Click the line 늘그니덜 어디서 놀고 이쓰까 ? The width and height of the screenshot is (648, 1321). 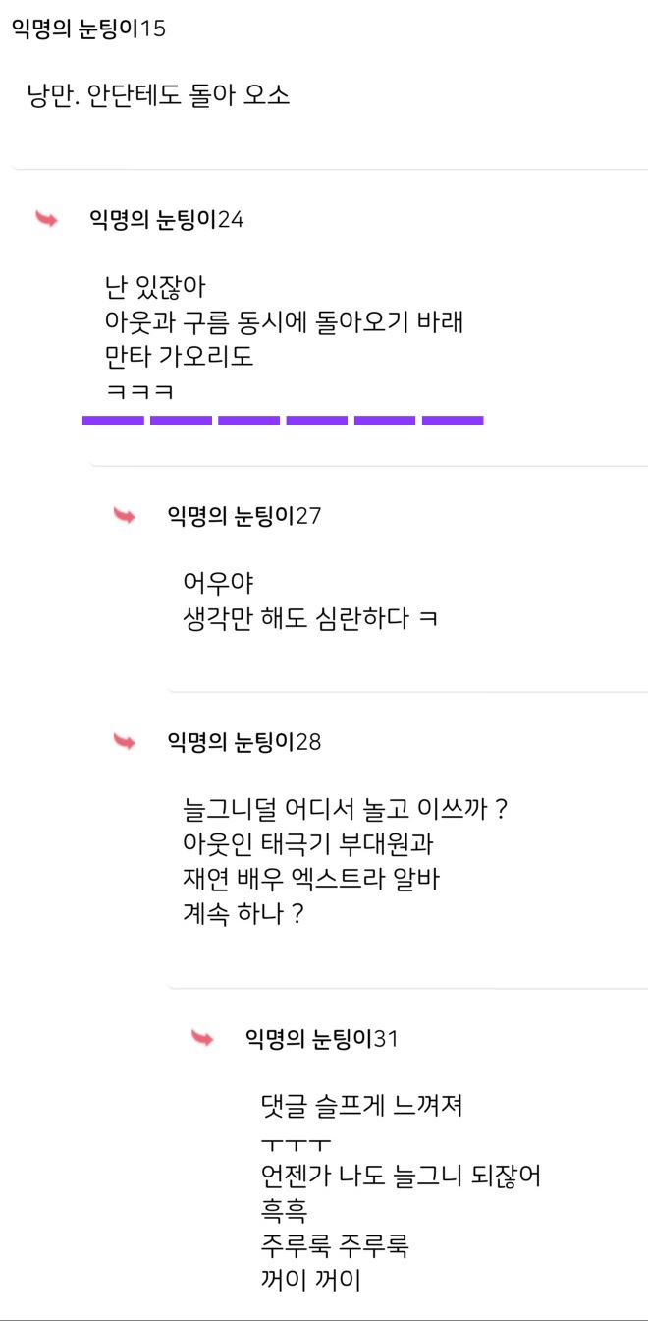tap(345, 810)
